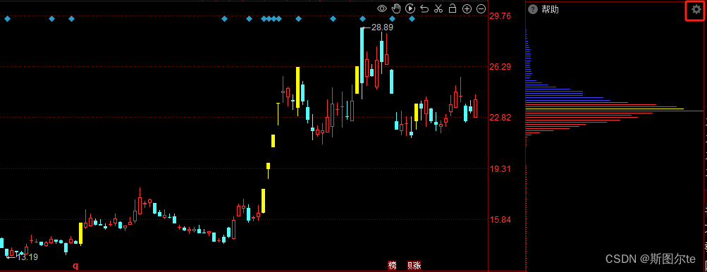Click the 22.82 price axis label
The width and height of the screenshot is (707, 272).
(x=500, y=118)
